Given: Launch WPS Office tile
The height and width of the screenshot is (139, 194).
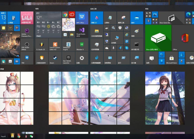Looking at the screenshot, I should pyautogui.click(x=82, y=18).
